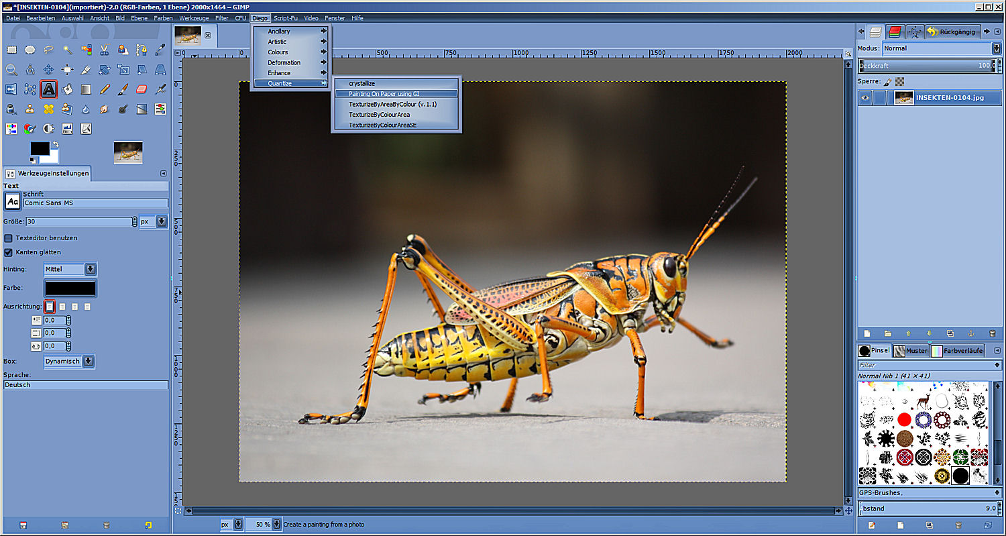1006x536 pixels.
Task: Select the Scissors Select tool
Action: click(x=105, y=50)
